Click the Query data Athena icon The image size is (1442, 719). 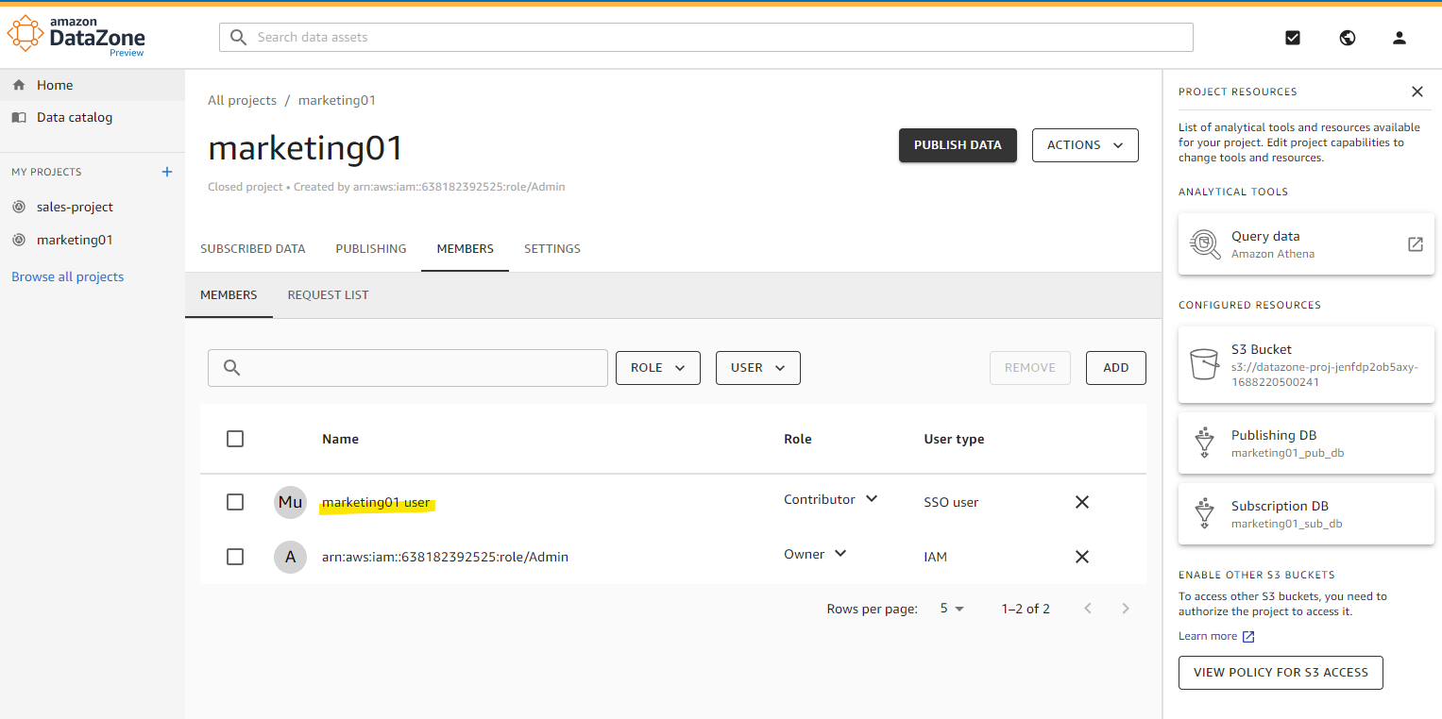click(x=1205, y=243)
